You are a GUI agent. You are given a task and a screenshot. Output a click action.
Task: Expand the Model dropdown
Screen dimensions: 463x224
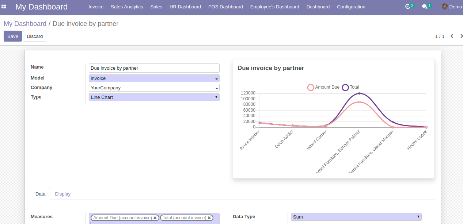(x=216, y=78)
